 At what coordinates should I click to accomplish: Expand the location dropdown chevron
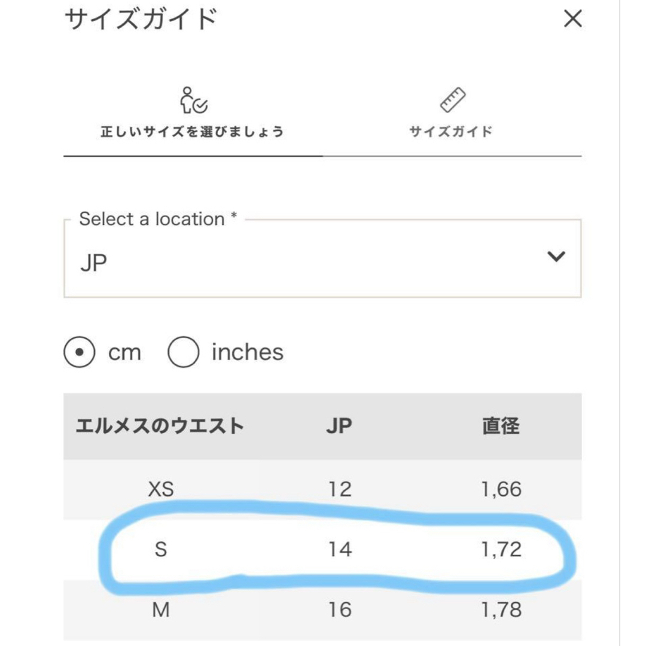click(x=556, y=257)
